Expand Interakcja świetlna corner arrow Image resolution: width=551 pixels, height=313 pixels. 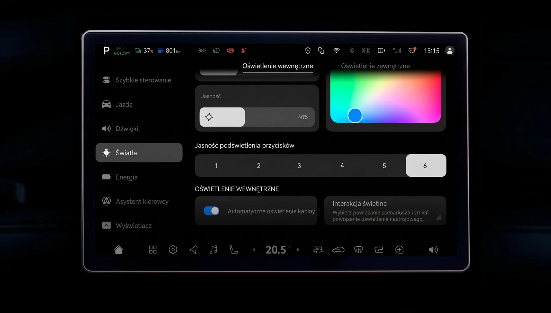click(x=439, y=217)
